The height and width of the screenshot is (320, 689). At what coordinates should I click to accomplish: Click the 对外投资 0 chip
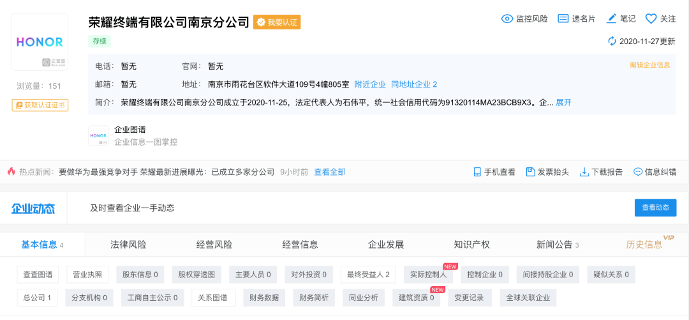[x=309, y=275]
